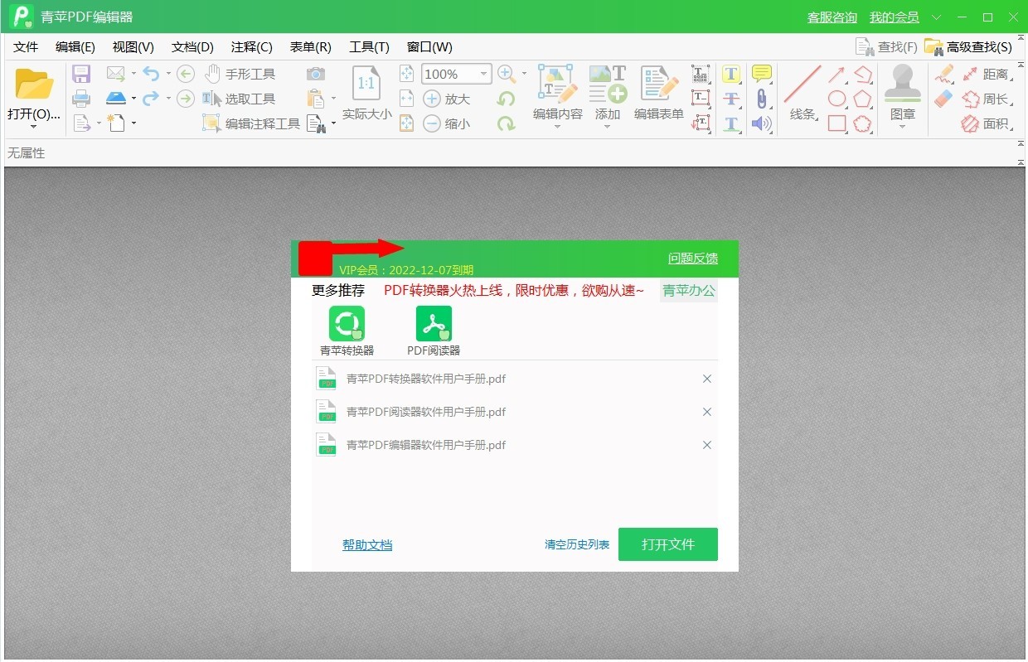Select the sticky note comment tool
The width and height of the screenshot is (1028, 662).
[x=761, y=74]
